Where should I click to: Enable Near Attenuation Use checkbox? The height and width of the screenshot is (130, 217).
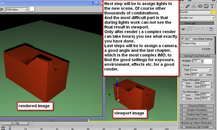click(x=183, y=83)
